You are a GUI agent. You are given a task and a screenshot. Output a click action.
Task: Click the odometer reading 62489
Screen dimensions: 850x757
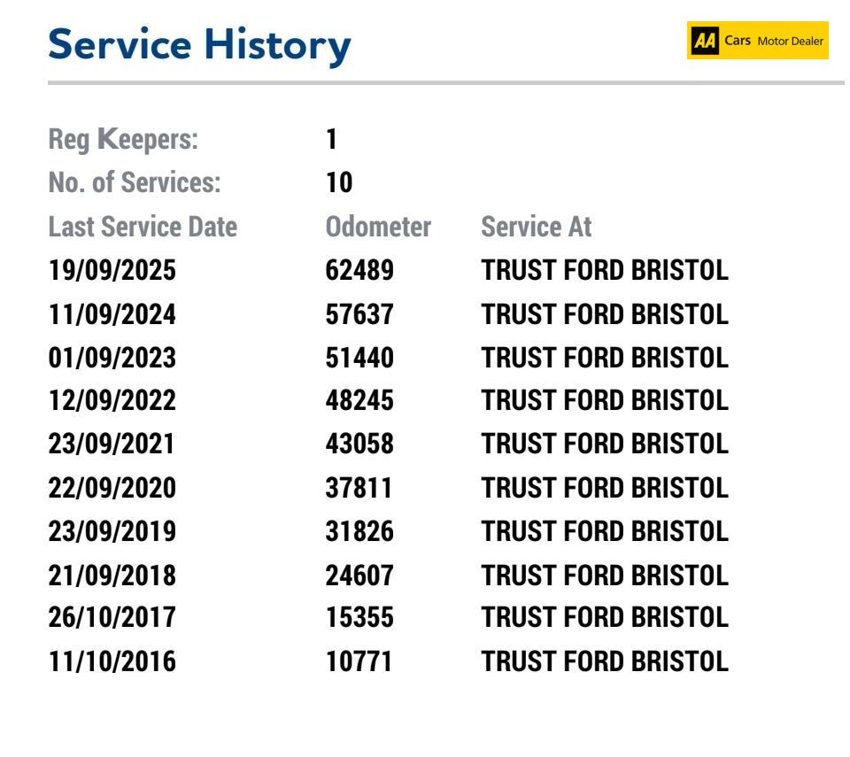click(x=359, y=271)
